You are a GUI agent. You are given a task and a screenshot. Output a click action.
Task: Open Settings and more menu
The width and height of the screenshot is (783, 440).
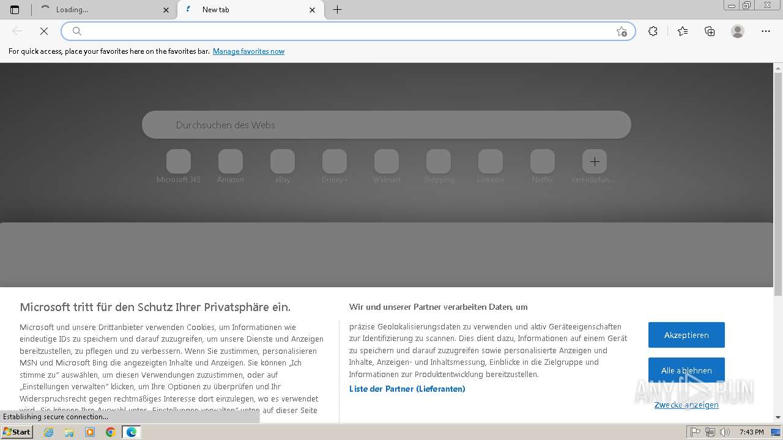click(766, 31)
